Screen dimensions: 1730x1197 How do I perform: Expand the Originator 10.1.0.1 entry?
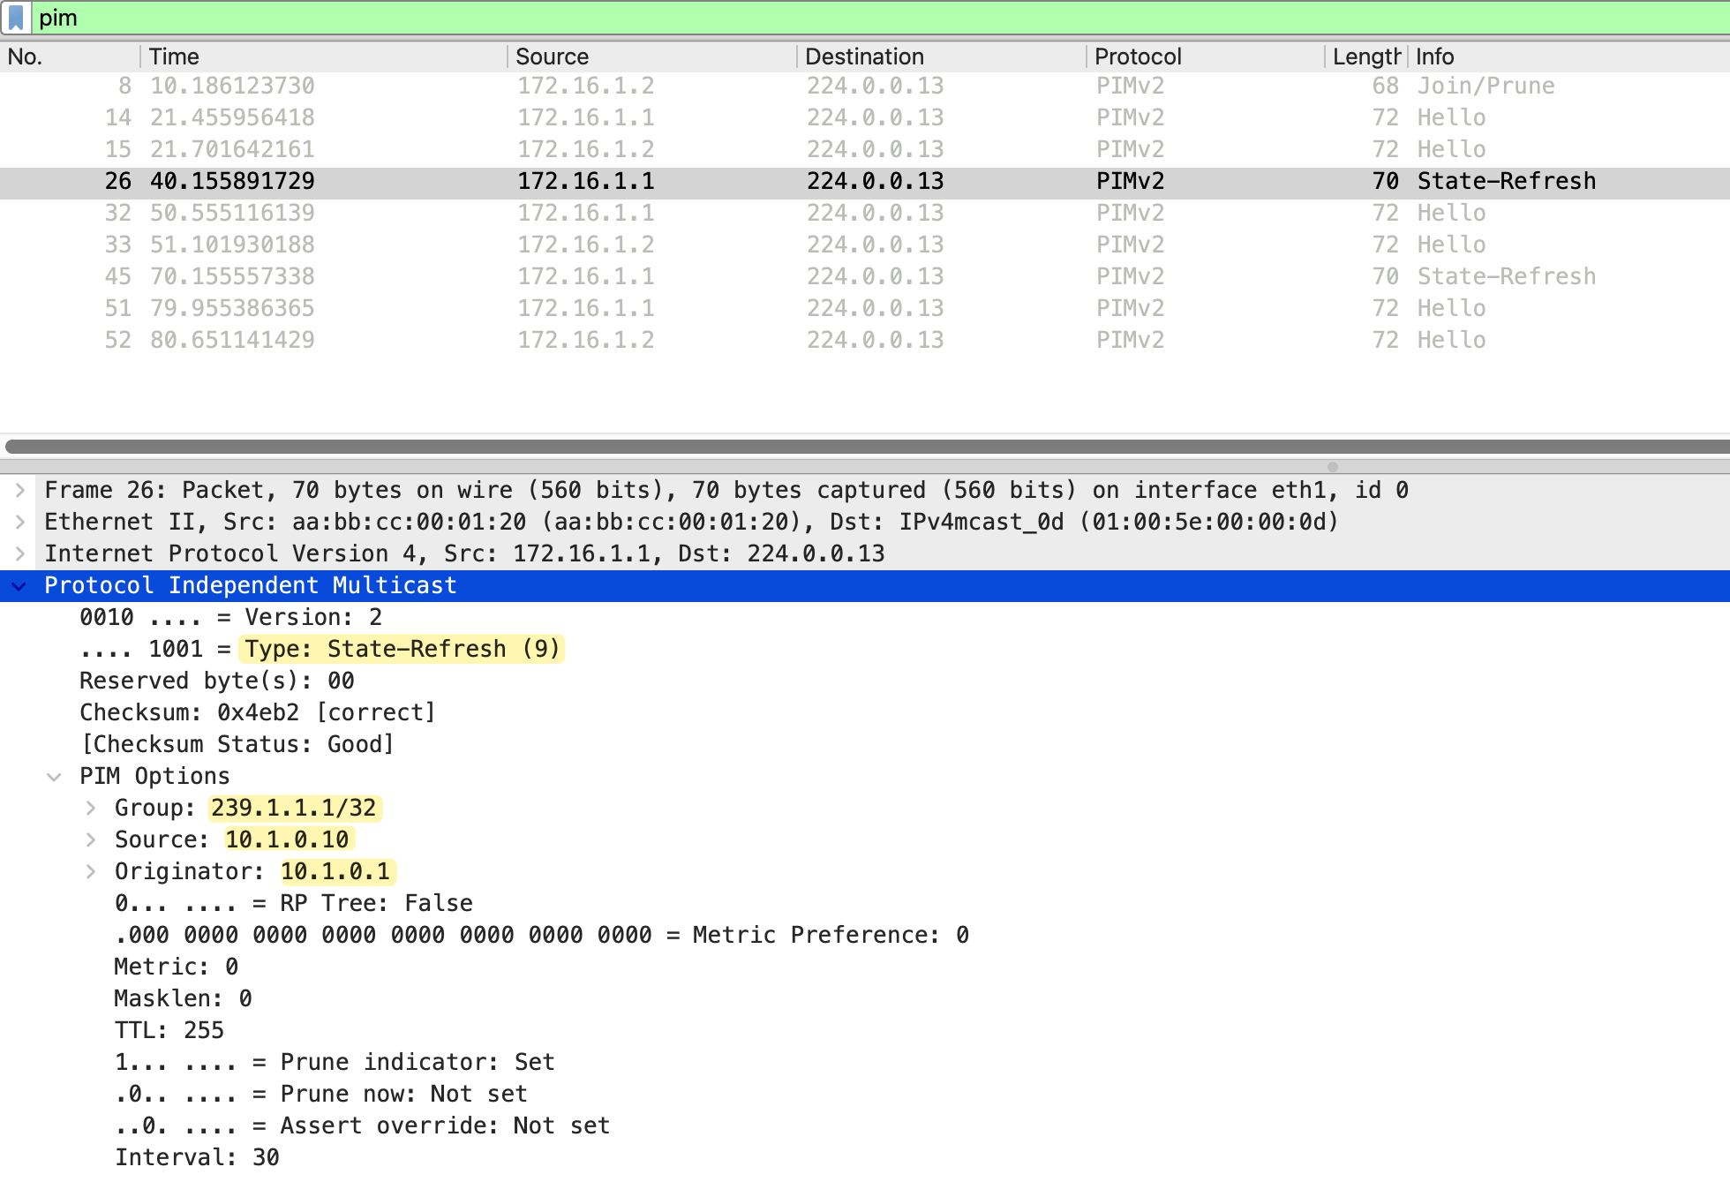point(90,871)
